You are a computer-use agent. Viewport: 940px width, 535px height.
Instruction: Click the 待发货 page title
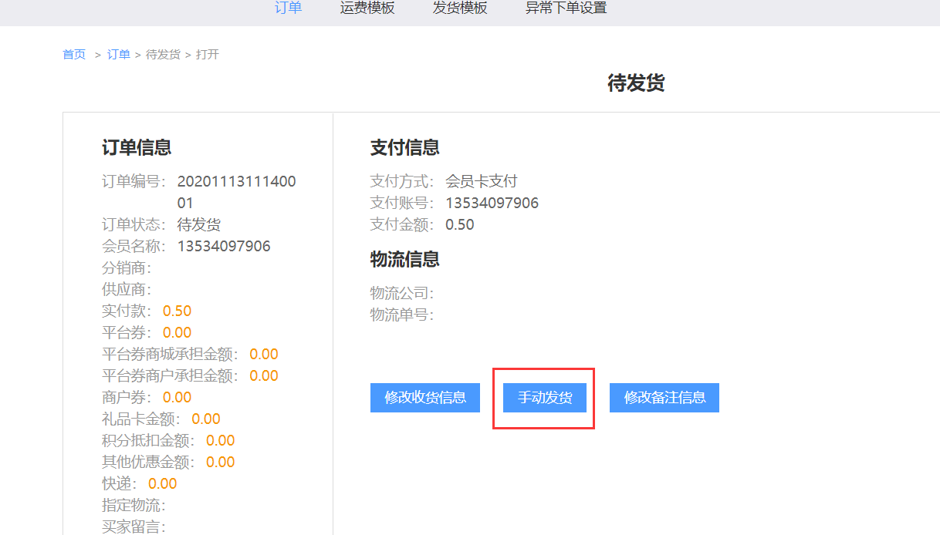(636, 84)
